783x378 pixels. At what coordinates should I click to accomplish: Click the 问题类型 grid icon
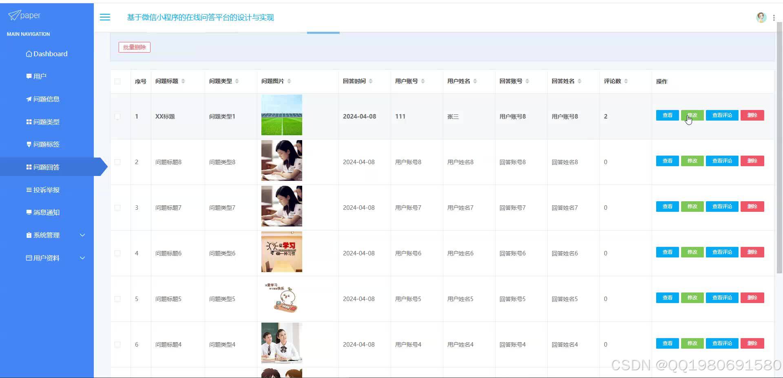pos(29,122)
